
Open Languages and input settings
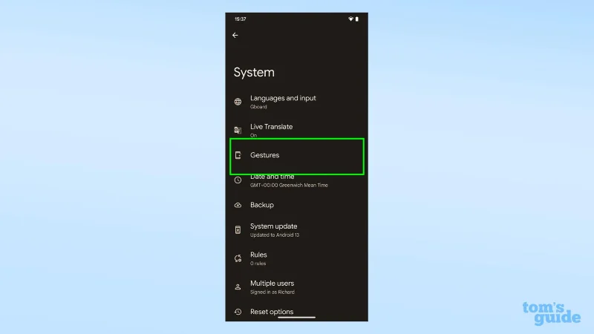(296, 102)
